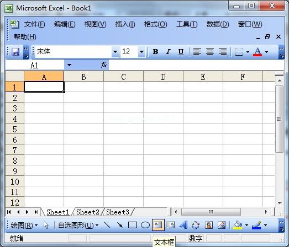289x247 pixels.
Task: Apply cell borders with the borders icon
Action: click(x=239, y=52)
